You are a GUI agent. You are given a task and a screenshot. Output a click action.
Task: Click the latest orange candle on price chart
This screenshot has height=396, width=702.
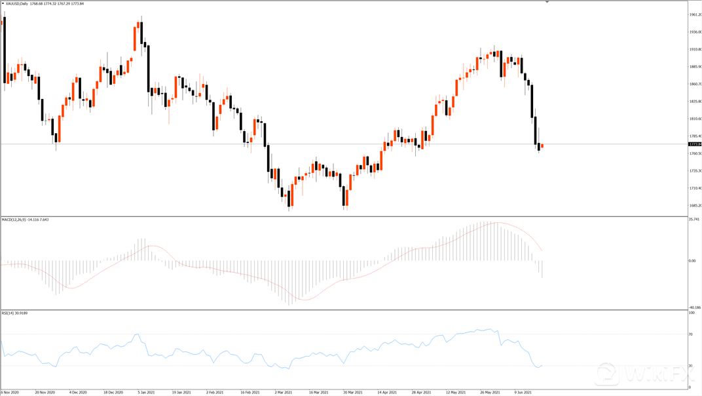542,146
